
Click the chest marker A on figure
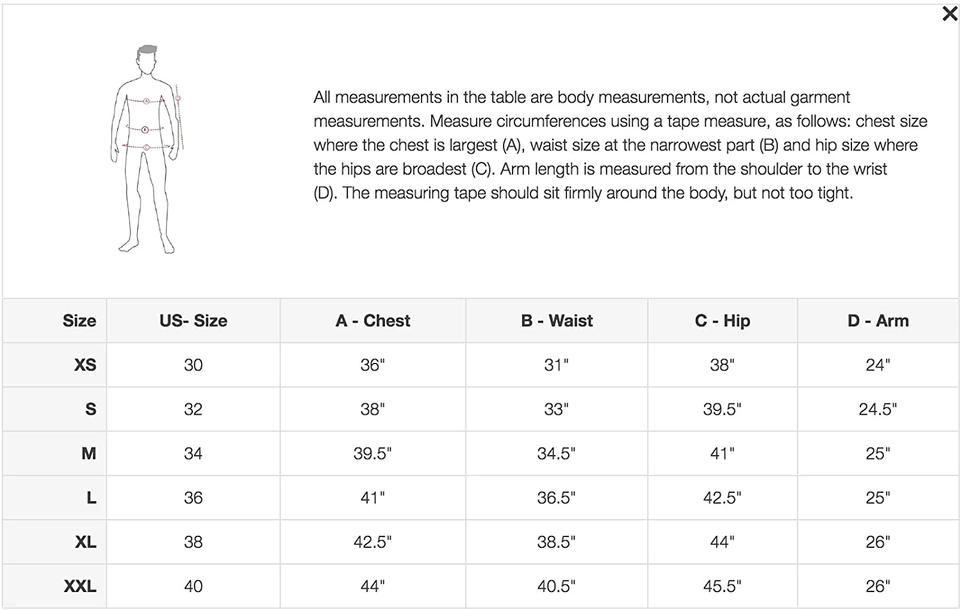[146, 101]
